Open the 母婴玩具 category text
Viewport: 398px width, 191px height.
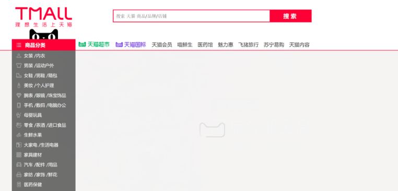pos(33,115)
